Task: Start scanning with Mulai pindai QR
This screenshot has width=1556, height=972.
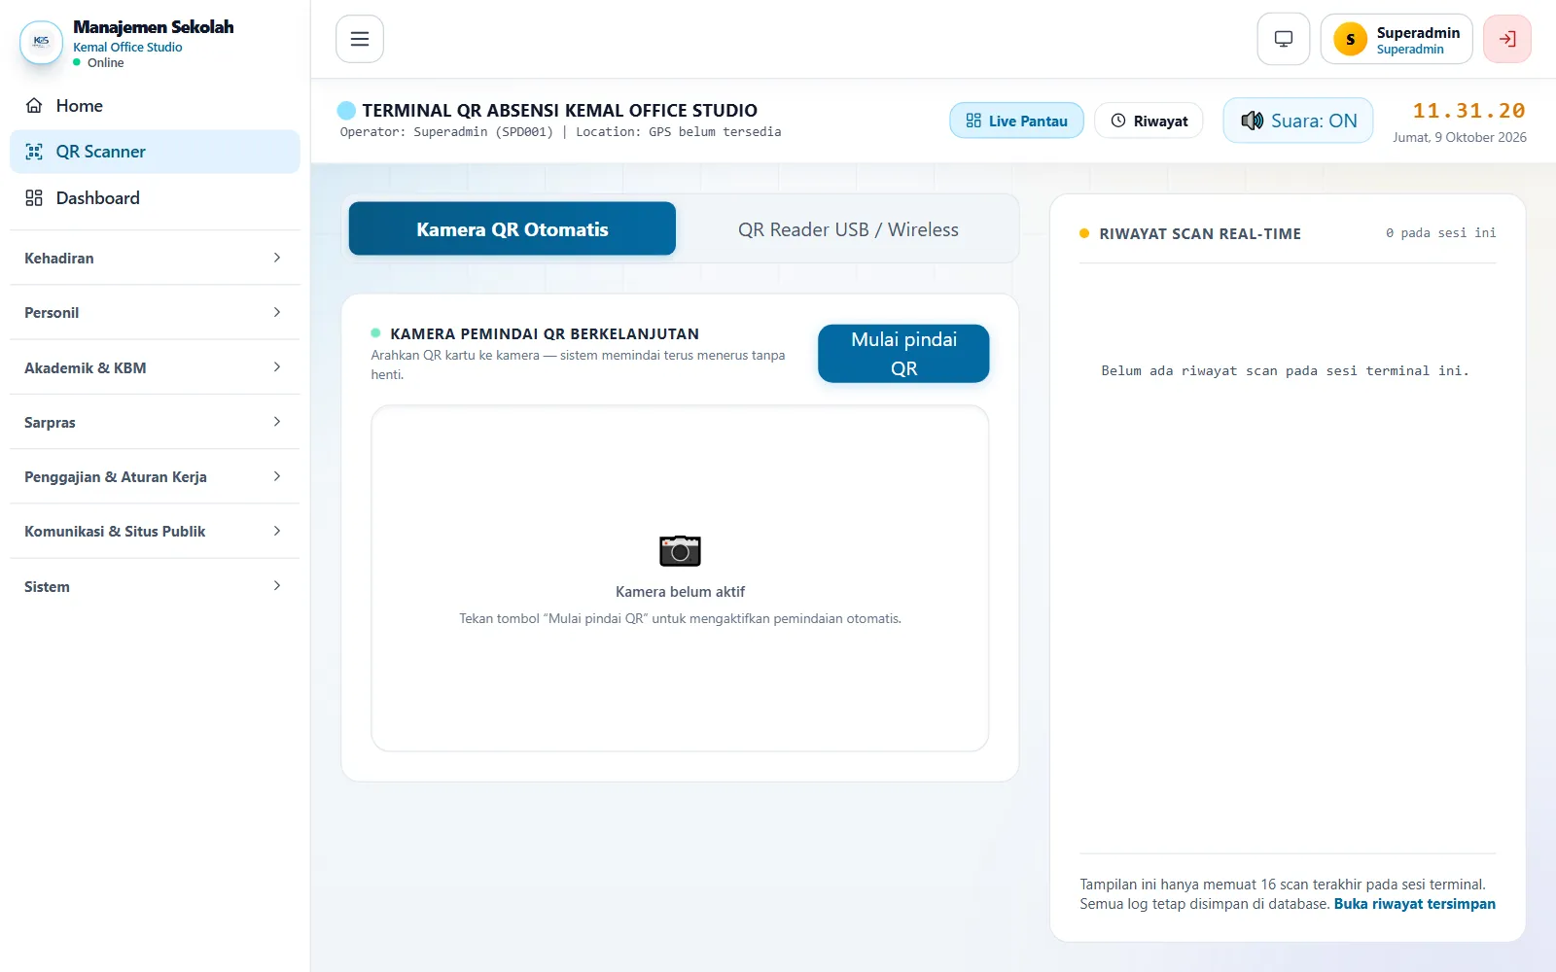Action: click(903, 354)
